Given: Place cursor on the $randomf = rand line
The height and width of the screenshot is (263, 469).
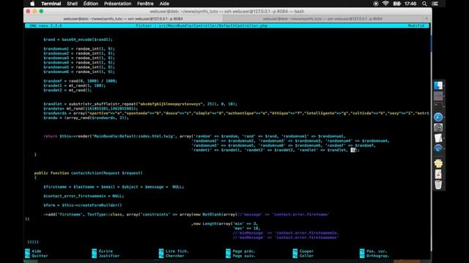Looking at the screenshot, I should coord(80,81).
